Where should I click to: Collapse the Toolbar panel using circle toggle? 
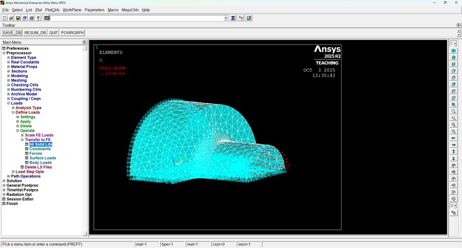tap(458, 25)
